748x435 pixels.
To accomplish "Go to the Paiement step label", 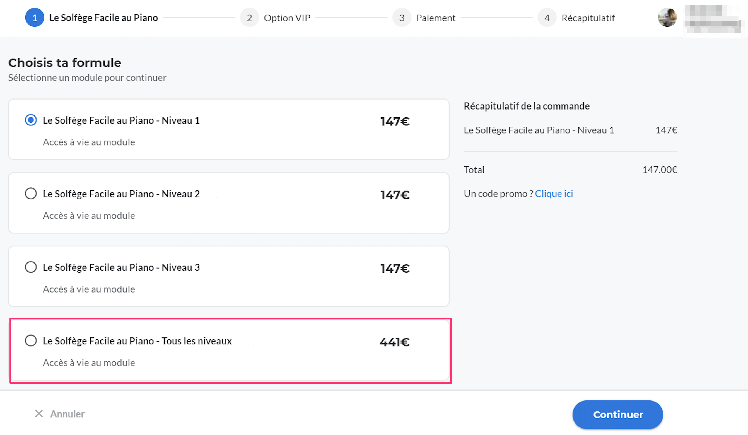I will coord(435,18).
